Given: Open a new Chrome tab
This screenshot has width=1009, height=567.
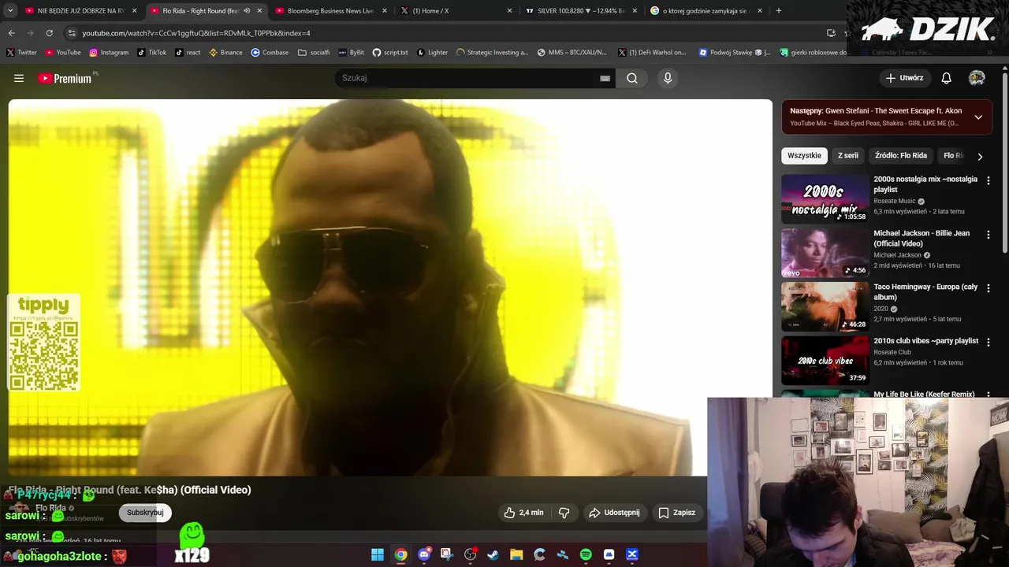Looking at the screenshot, I should click(778, 10).
